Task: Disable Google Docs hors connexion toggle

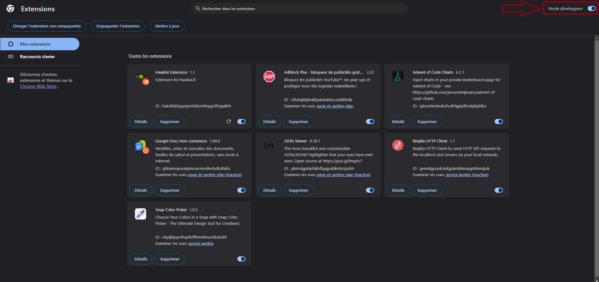Action: [241, 190]
